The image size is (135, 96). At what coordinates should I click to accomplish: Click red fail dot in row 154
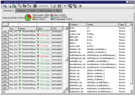coord(38,56)
